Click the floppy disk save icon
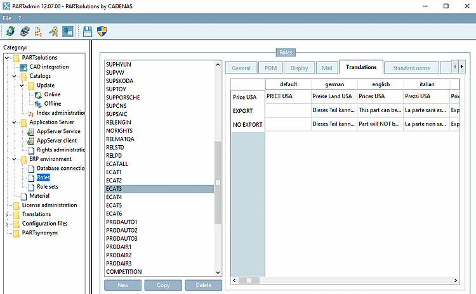 click(88, 31)
